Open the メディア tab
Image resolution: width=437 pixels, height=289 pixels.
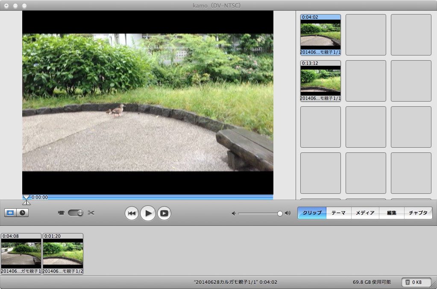click(x=365, y=213)
